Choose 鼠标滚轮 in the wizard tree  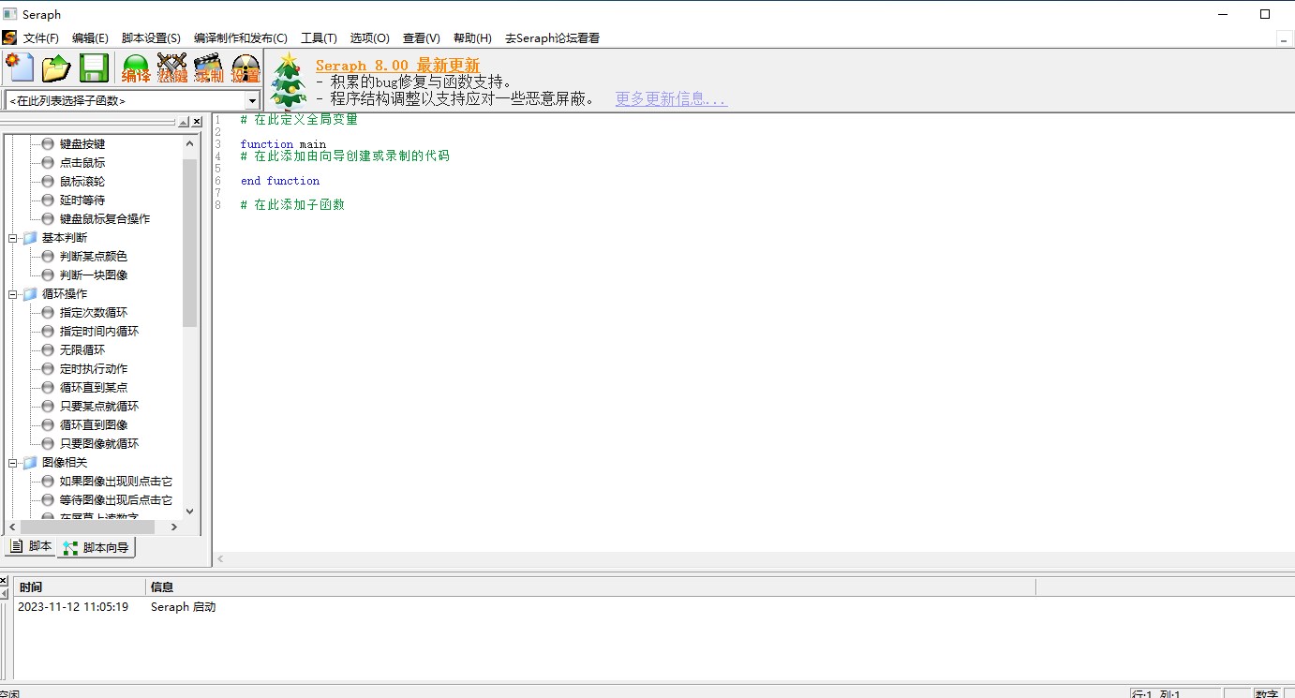pos(82,182)
